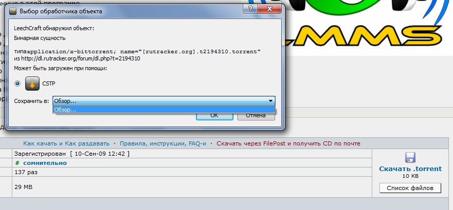Open the Список файлов file list
The image size is (453, 210).
(410, 188)
